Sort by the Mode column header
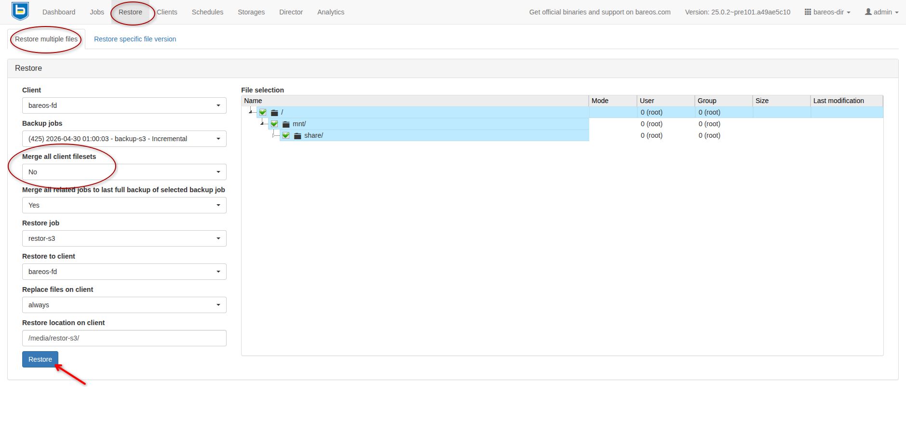This screenshot has height=433, width=906. point(613,101)
